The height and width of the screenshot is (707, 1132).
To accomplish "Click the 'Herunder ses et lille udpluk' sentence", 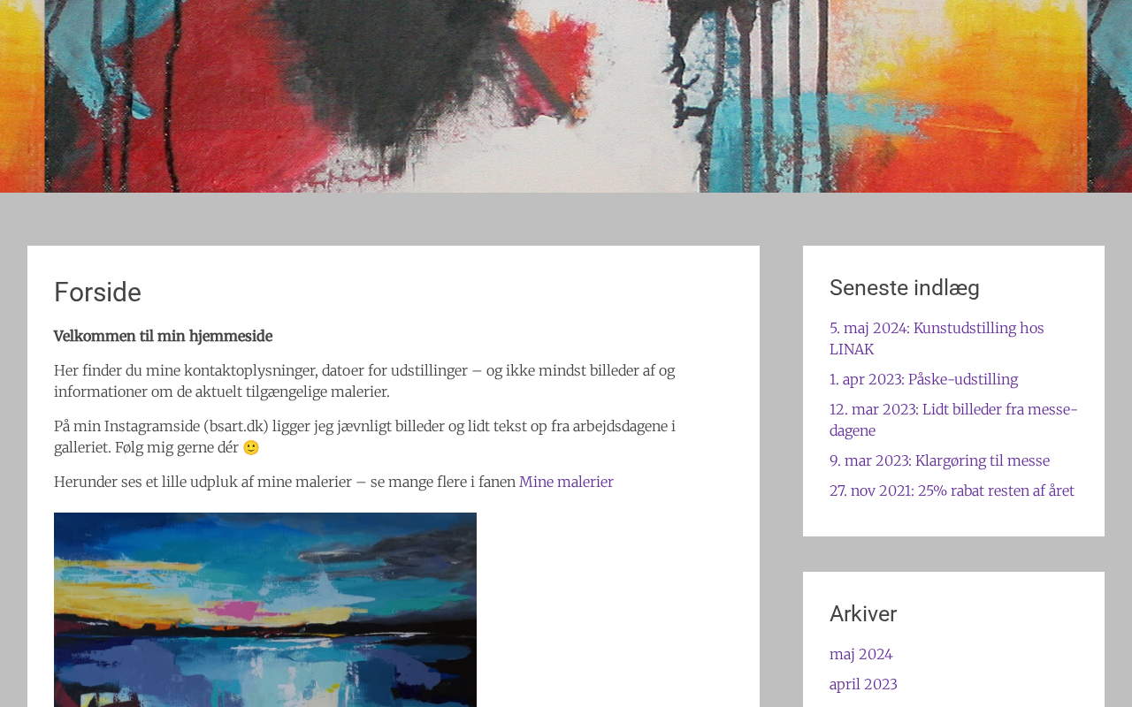I will (x=285, y=482).
